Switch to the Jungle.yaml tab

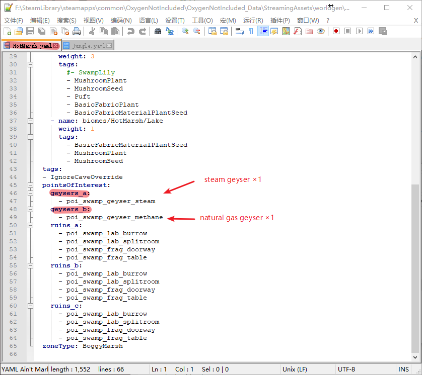[x=89, y=46]
